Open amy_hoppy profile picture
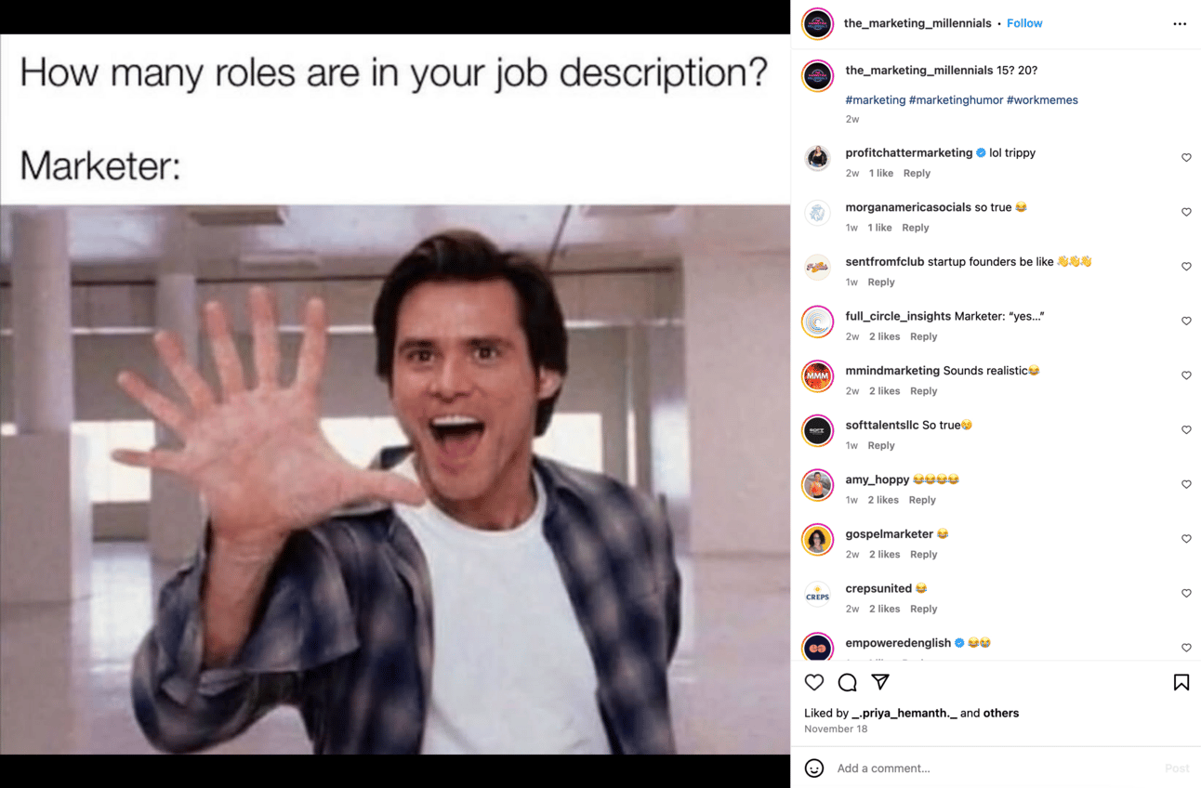Screen dimensions: 1201x788 click(x=818, y=485)
